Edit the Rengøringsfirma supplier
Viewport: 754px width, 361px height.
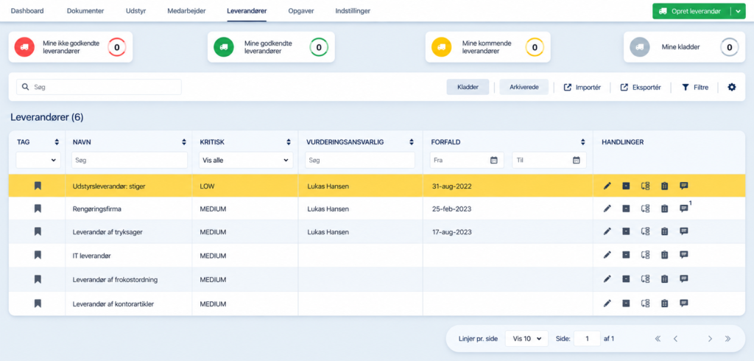point(607,208)
